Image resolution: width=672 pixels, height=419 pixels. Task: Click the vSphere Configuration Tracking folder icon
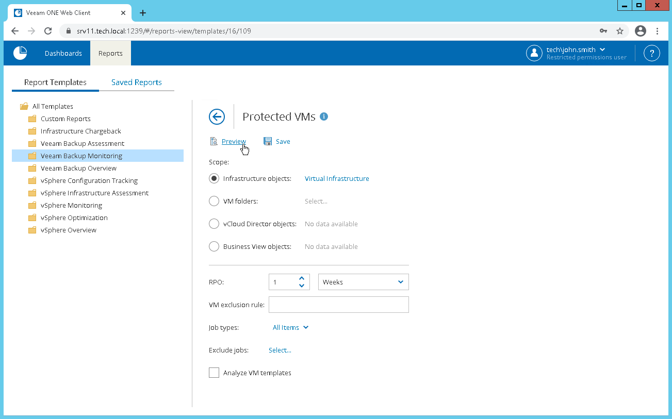tap(32, 181)
